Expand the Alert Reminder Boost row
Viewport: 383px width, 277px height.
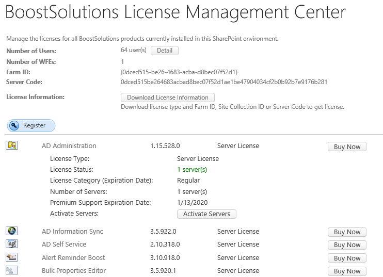tap(73, 258)
